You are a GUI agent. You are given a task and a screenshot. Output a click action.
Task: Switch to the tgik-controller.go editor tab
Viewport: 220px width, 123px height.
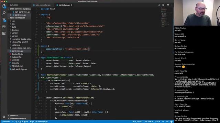[43, 5]
